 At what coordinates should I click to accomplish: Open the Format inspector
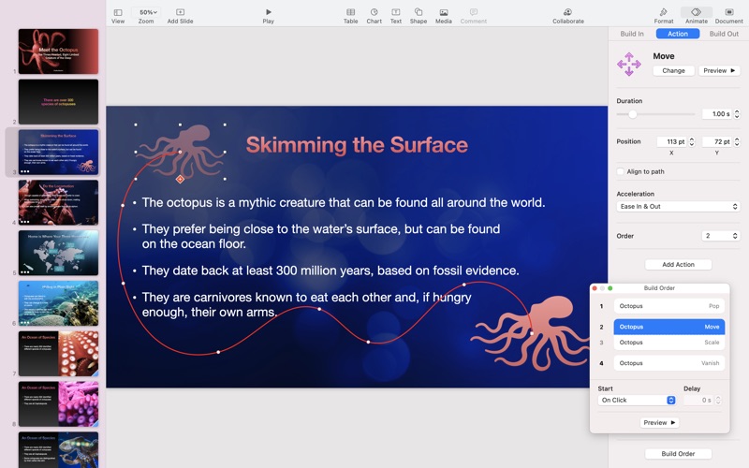(x=664, y=12)
